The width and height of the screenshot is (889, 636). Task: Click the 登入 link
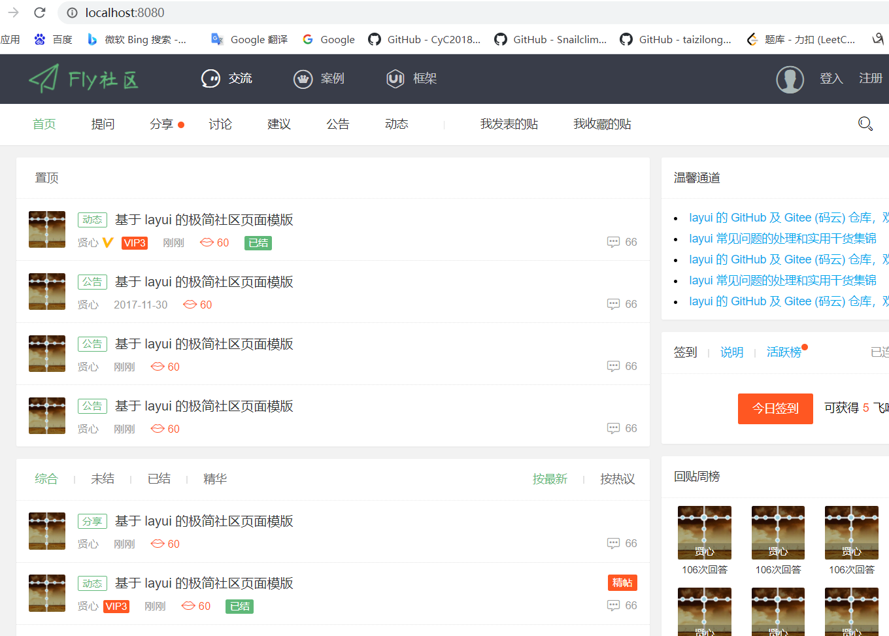[x=831, y=78]
